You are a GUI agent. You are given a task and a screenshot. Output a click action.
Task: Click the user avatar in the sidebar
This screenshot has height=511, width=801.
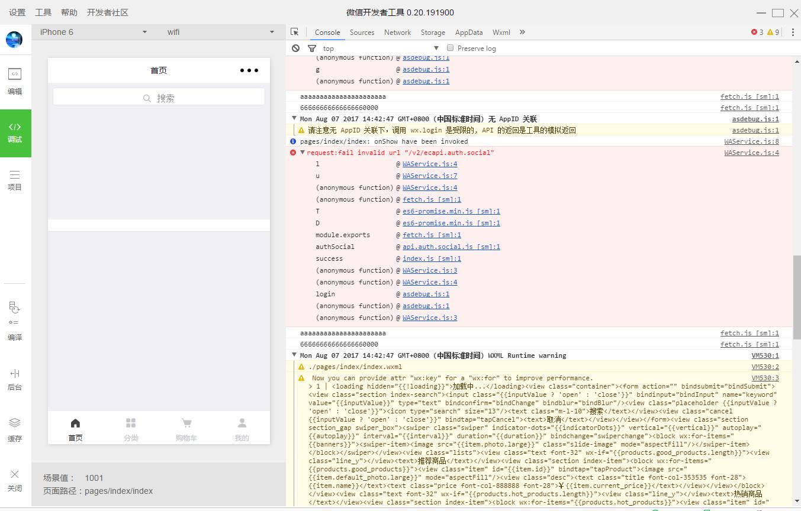coord(14,40)
